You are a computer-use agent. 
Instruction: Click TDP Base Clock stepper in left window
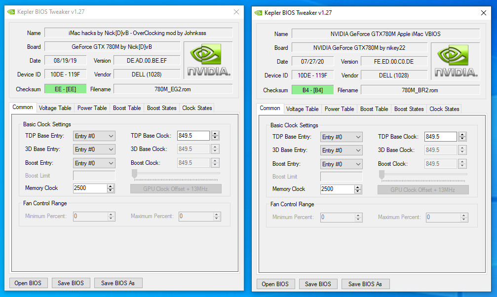point(215,136)
